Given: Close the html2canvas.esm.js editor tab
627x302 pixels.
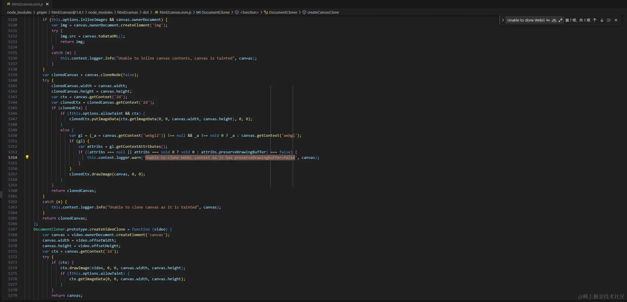Looking at the screenshot, I should pos(47,4).
